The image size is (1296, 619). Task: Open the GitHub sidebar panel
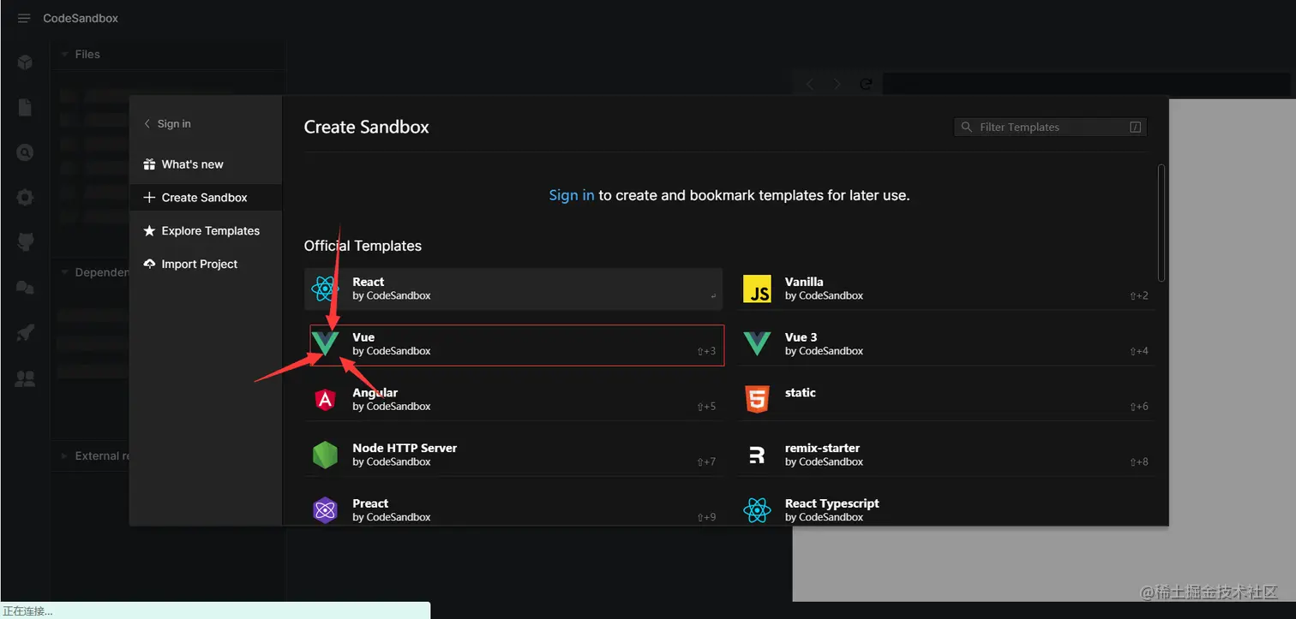coord(25,242)
